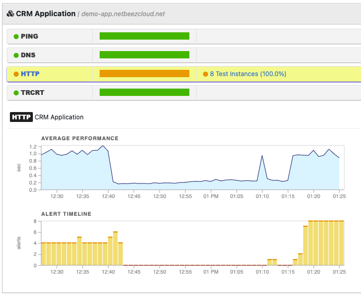Click 12:40 tick on Average Performance axis
361x295 pixels.
point(108,196)
